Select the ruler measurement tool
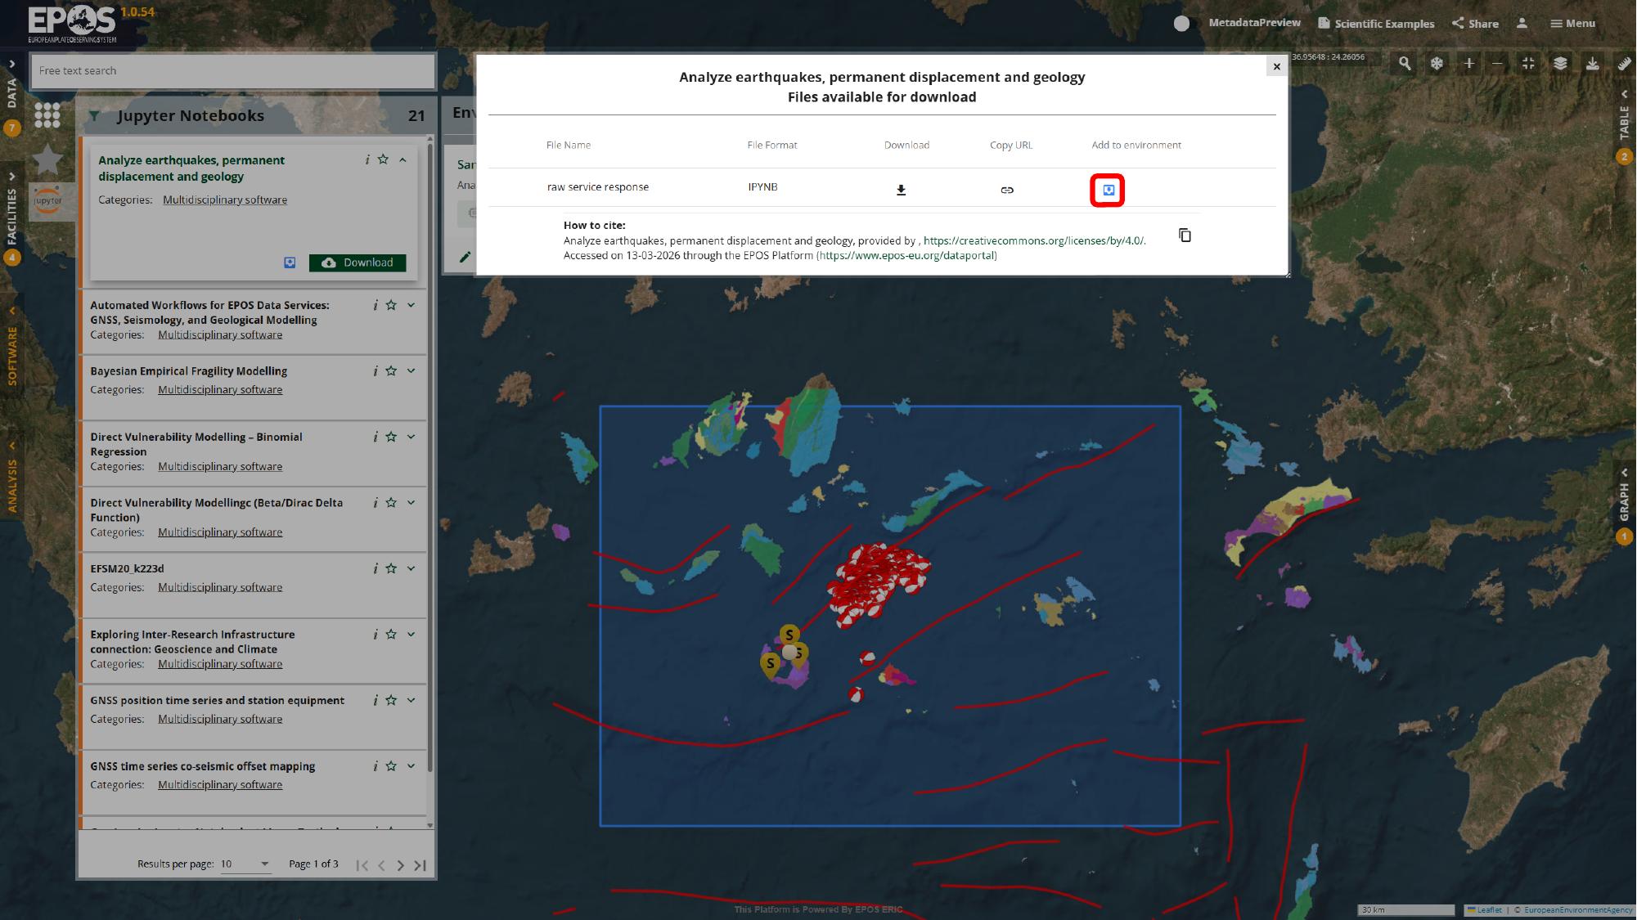The width and height of the screenshot is (1637, 920). coord(1624,63)
